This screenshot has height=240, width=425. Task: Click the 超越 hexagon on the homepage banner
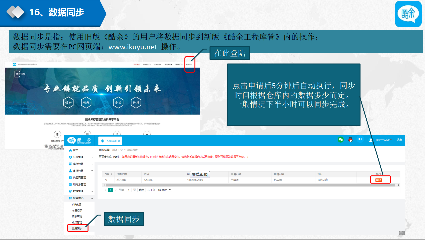click(x=86, y=103)
